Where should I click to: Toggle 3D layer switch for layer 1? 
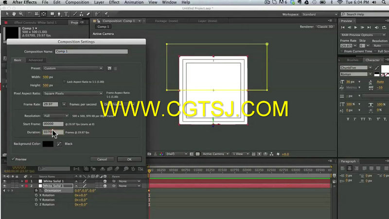[x=105, y=181]
